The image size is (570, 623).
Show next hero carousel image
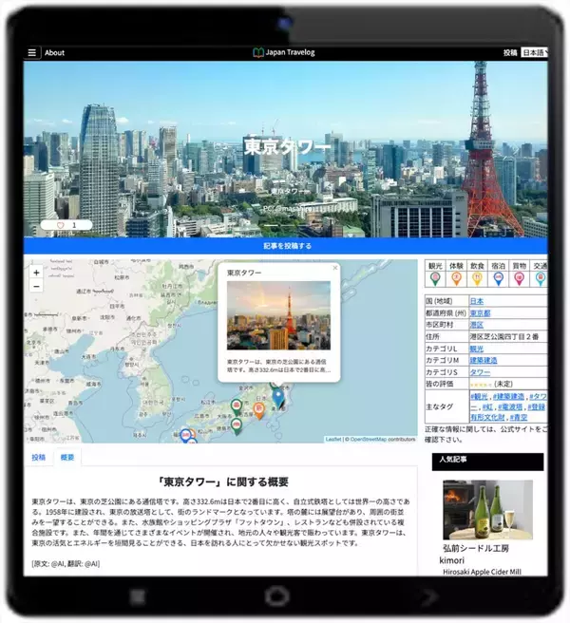coord(516,150)
